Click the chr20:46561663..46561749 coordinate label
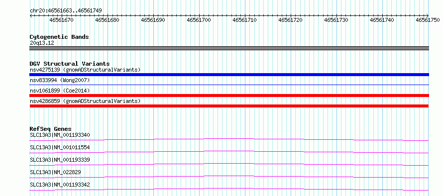Viewport: 443px width, 196px height. (66, 11)
